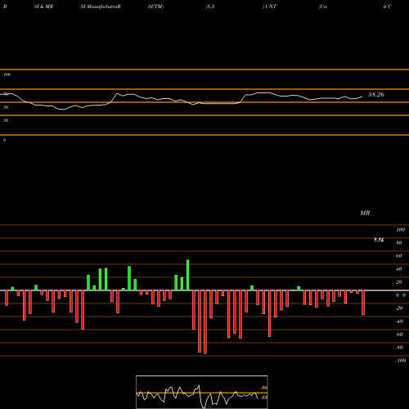The height and width of the screenshot is (409, 409).
Task: Click the 100 label on RSI axis
Action: 7,74
